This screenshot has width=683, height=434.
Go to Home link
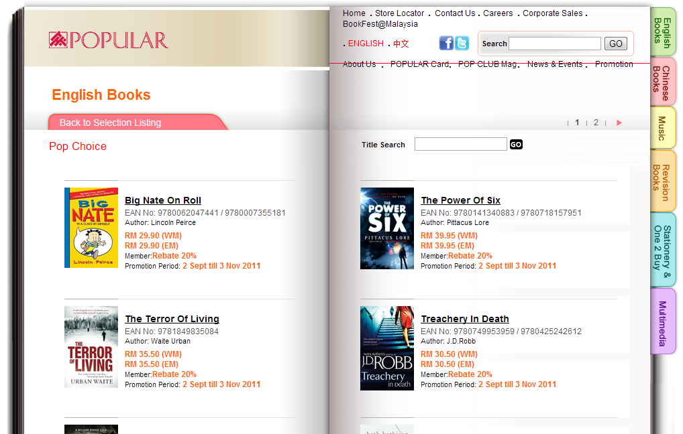pos(354,13)
